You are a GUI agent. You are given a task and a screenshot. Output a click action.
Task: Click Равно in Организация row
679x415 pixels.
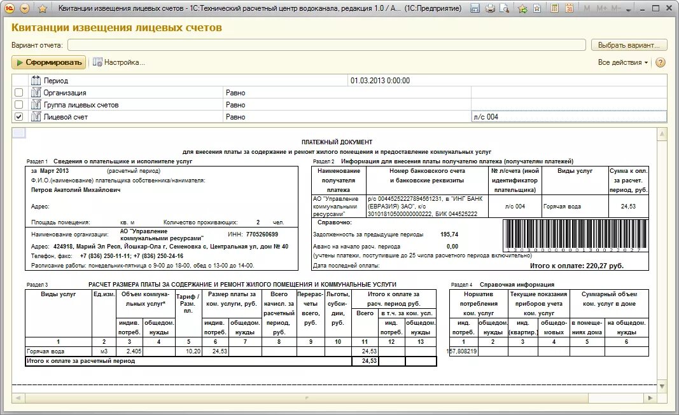[235, 93]
